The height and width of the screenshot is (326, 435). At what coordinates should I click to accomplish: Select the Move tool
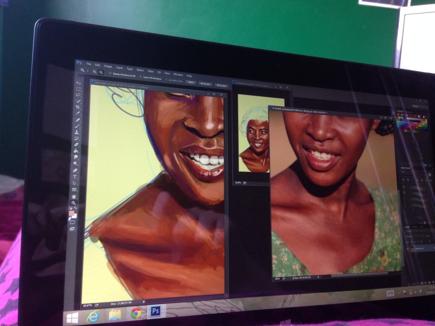click(78, 83)
